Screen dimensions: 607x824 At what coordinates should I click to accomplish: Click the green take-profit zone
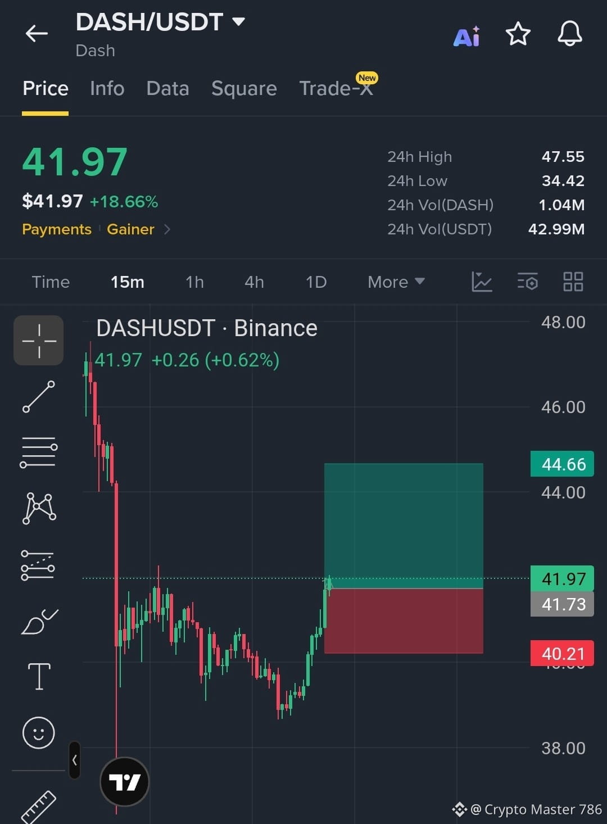click(404, 526)
